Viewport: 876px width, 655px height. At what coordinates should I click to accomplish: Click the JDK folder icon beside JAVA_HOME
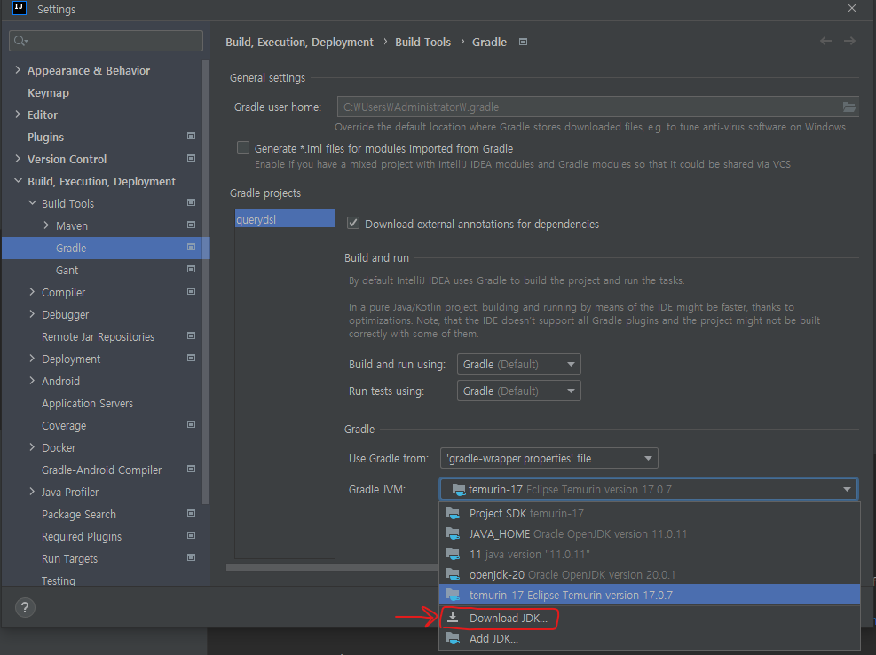click(x=453, y=533)
